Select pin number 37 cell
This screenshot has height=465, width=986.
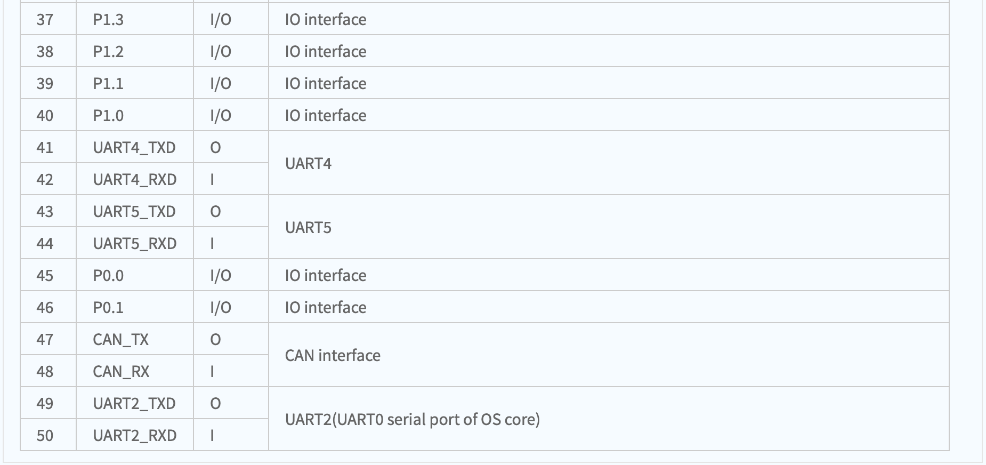(48, 19)
